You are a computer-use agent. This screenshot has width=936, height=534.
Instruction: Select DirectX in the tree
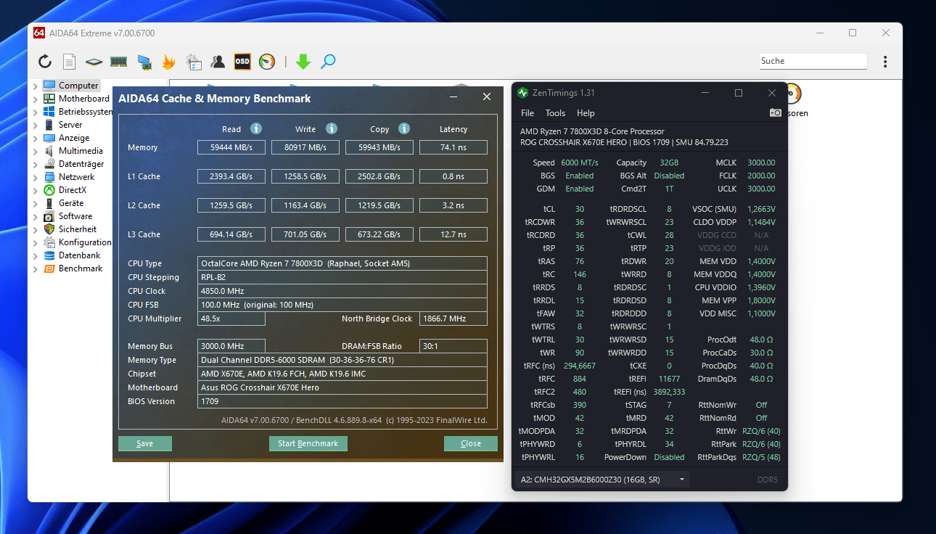coord(73,190)
